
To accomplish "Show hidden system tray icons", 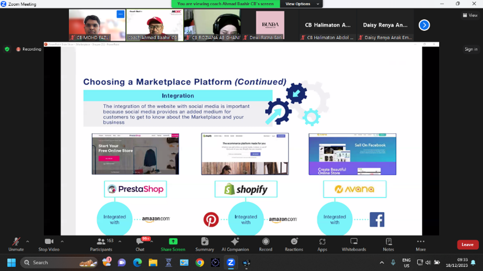I will click(x=382, y=263).
